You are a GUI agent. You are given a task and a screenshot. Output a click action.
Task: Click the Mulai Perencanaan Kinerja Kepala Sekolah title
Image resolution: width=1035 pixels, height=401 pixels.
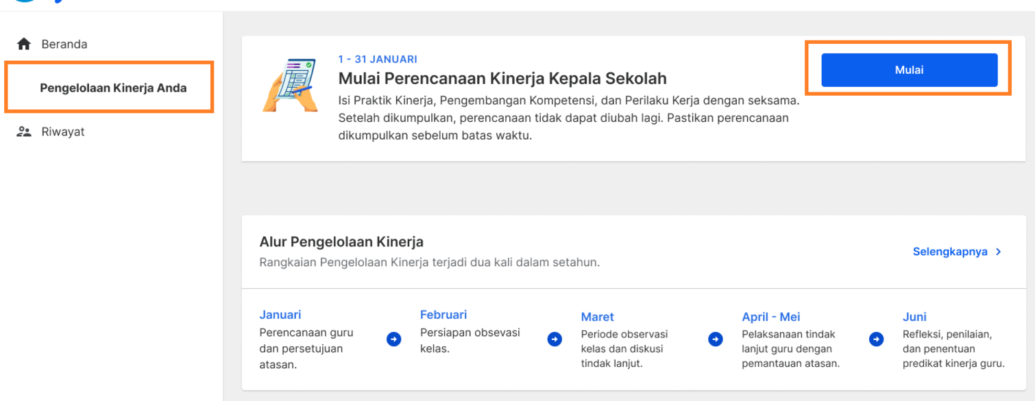pos(502,79)
